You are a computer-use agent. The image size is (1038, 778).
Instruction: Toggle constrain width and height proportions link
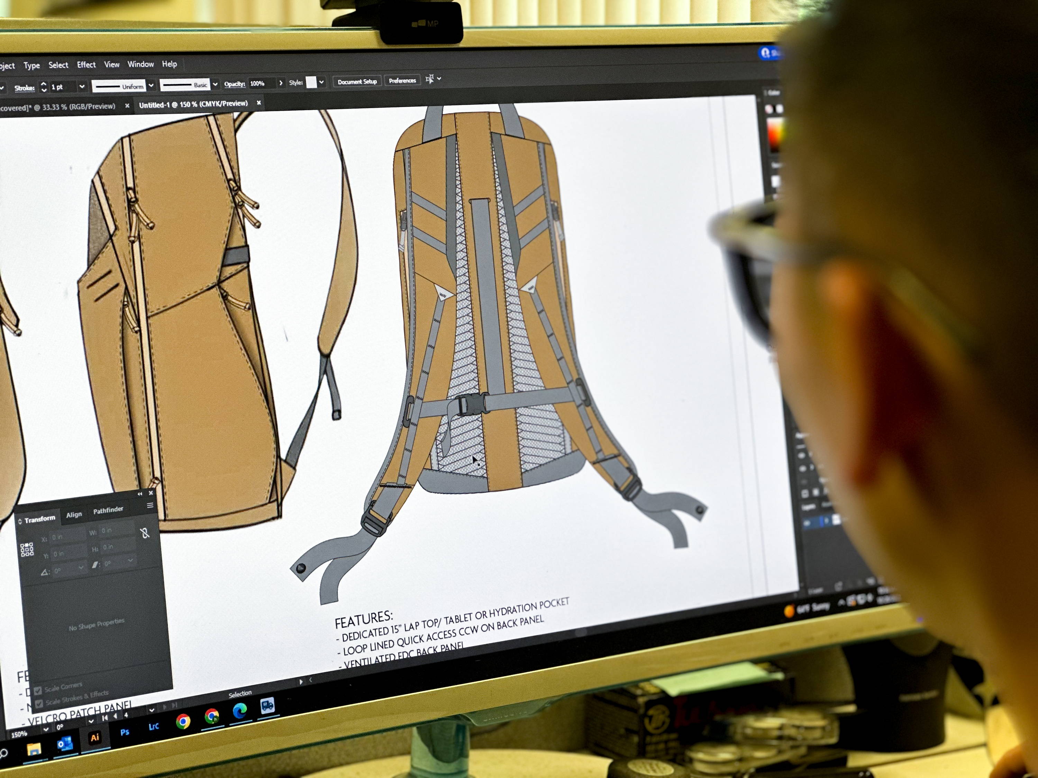(x=145, y=533)
